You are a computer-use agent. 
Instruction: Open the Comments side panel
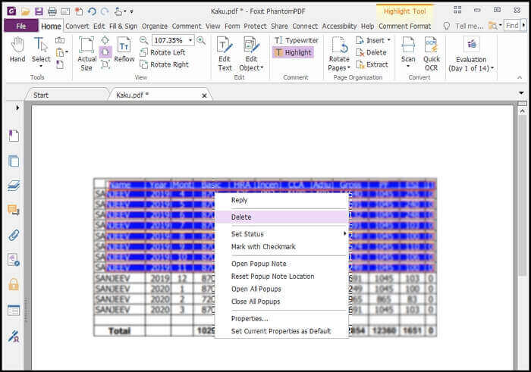click(x=14, y=210)
